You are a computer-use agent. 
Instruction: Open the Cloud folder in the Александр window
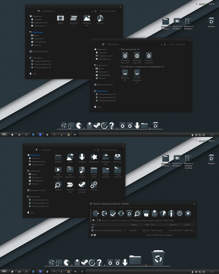click(x=70, y=158)
